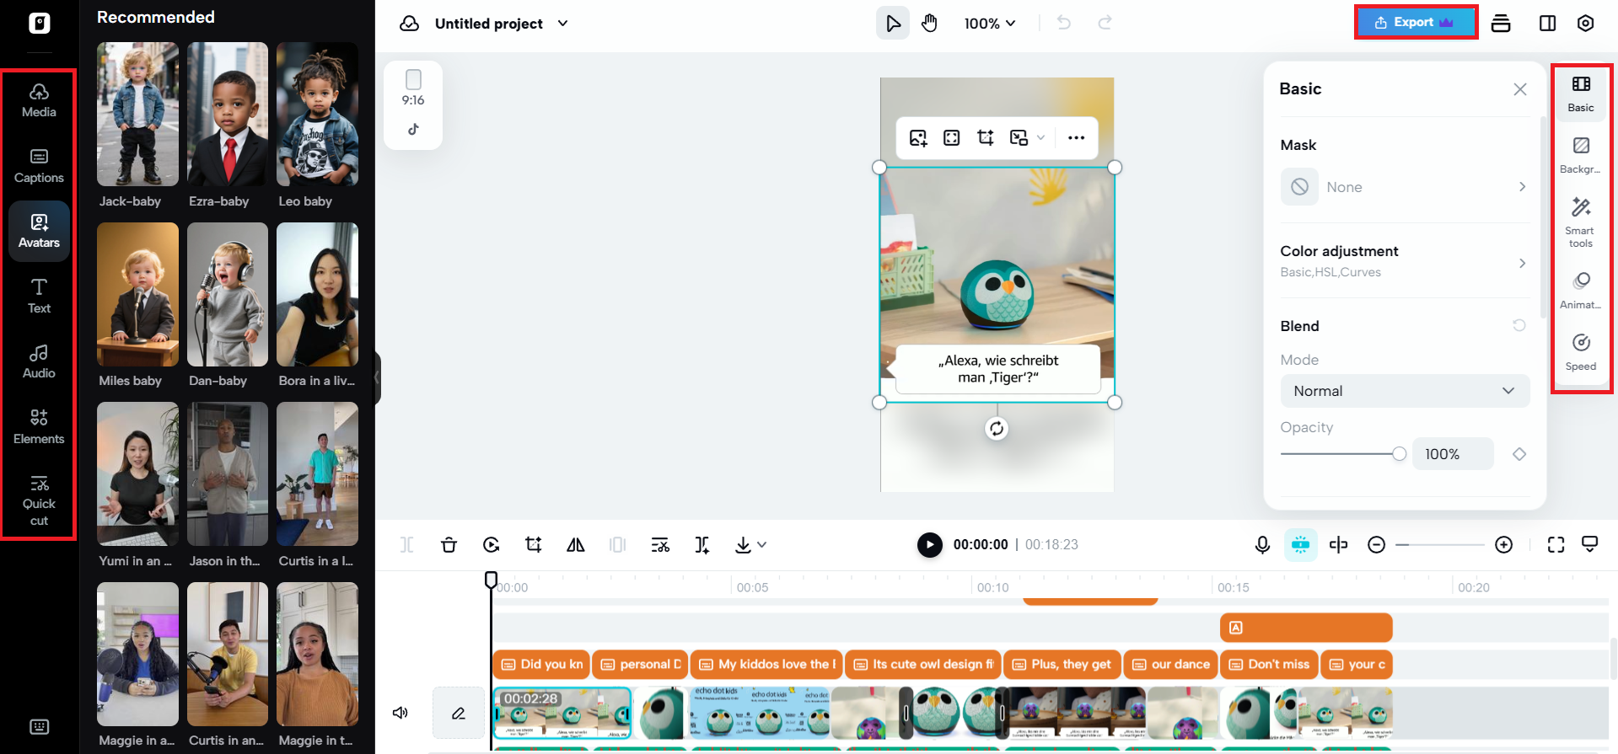Click the CapCut home logo
The width and height of the screenshot is (1618, 754).
tap(40, 23)
